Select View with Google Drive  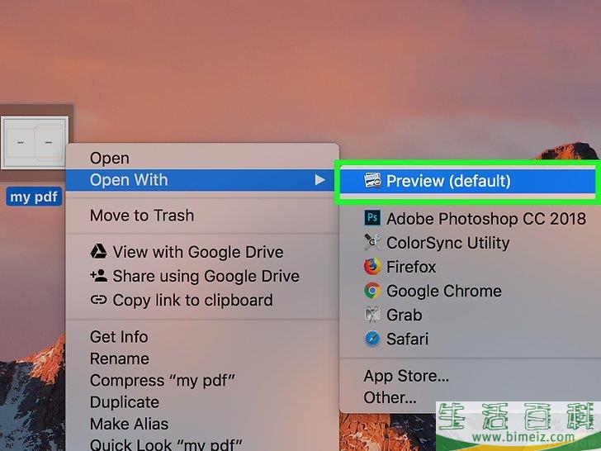202,252
